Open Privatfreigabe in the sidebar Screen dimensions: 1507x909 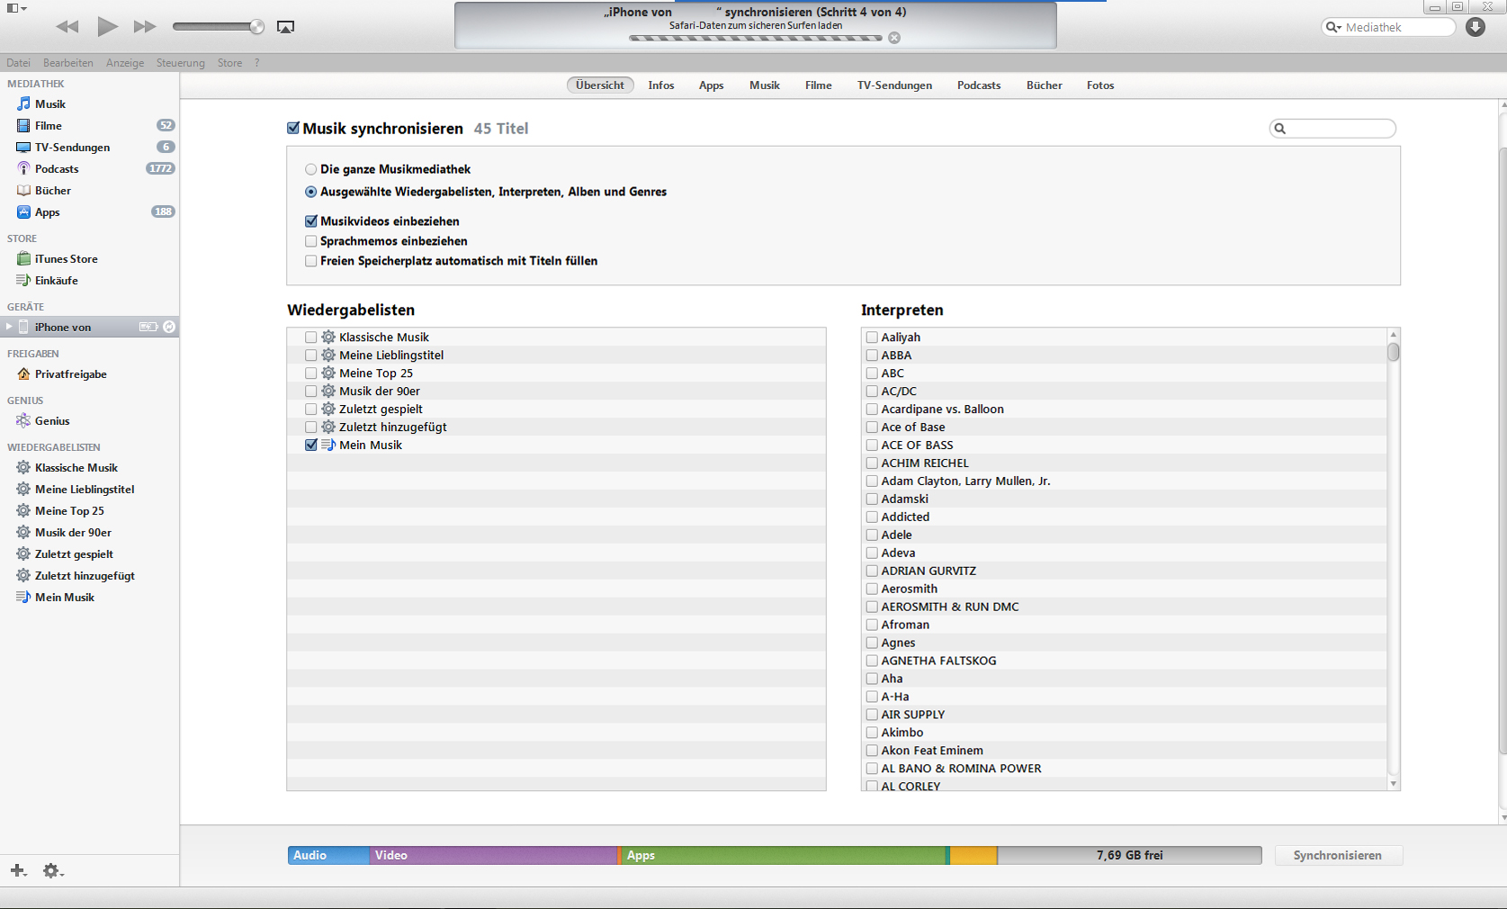point(89,374)
